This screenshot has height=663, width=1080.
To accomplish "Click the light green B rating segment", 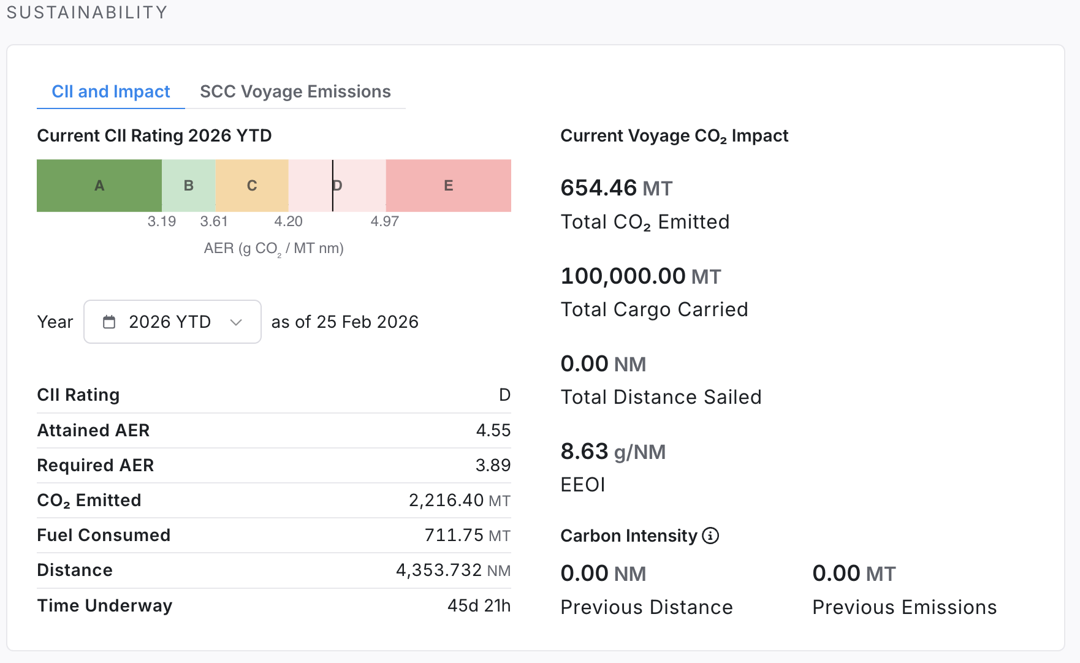I will tap(189, 186).
